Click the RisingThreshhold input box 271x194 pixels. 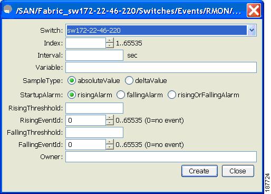(94, 108)
